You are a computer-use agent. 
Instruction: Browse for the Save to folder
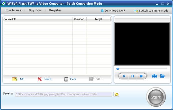116,94
